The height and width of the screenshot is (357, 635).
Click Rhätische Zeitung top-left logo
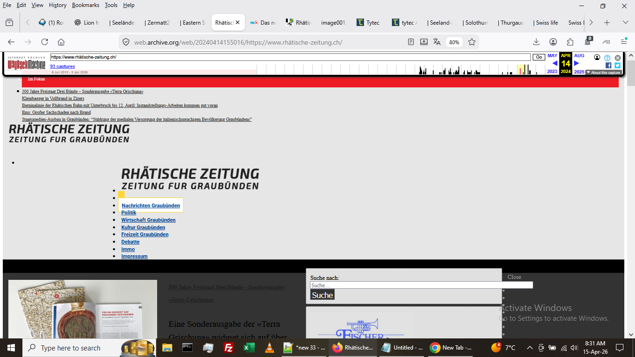pyautogui.click(x=69, y=133)
